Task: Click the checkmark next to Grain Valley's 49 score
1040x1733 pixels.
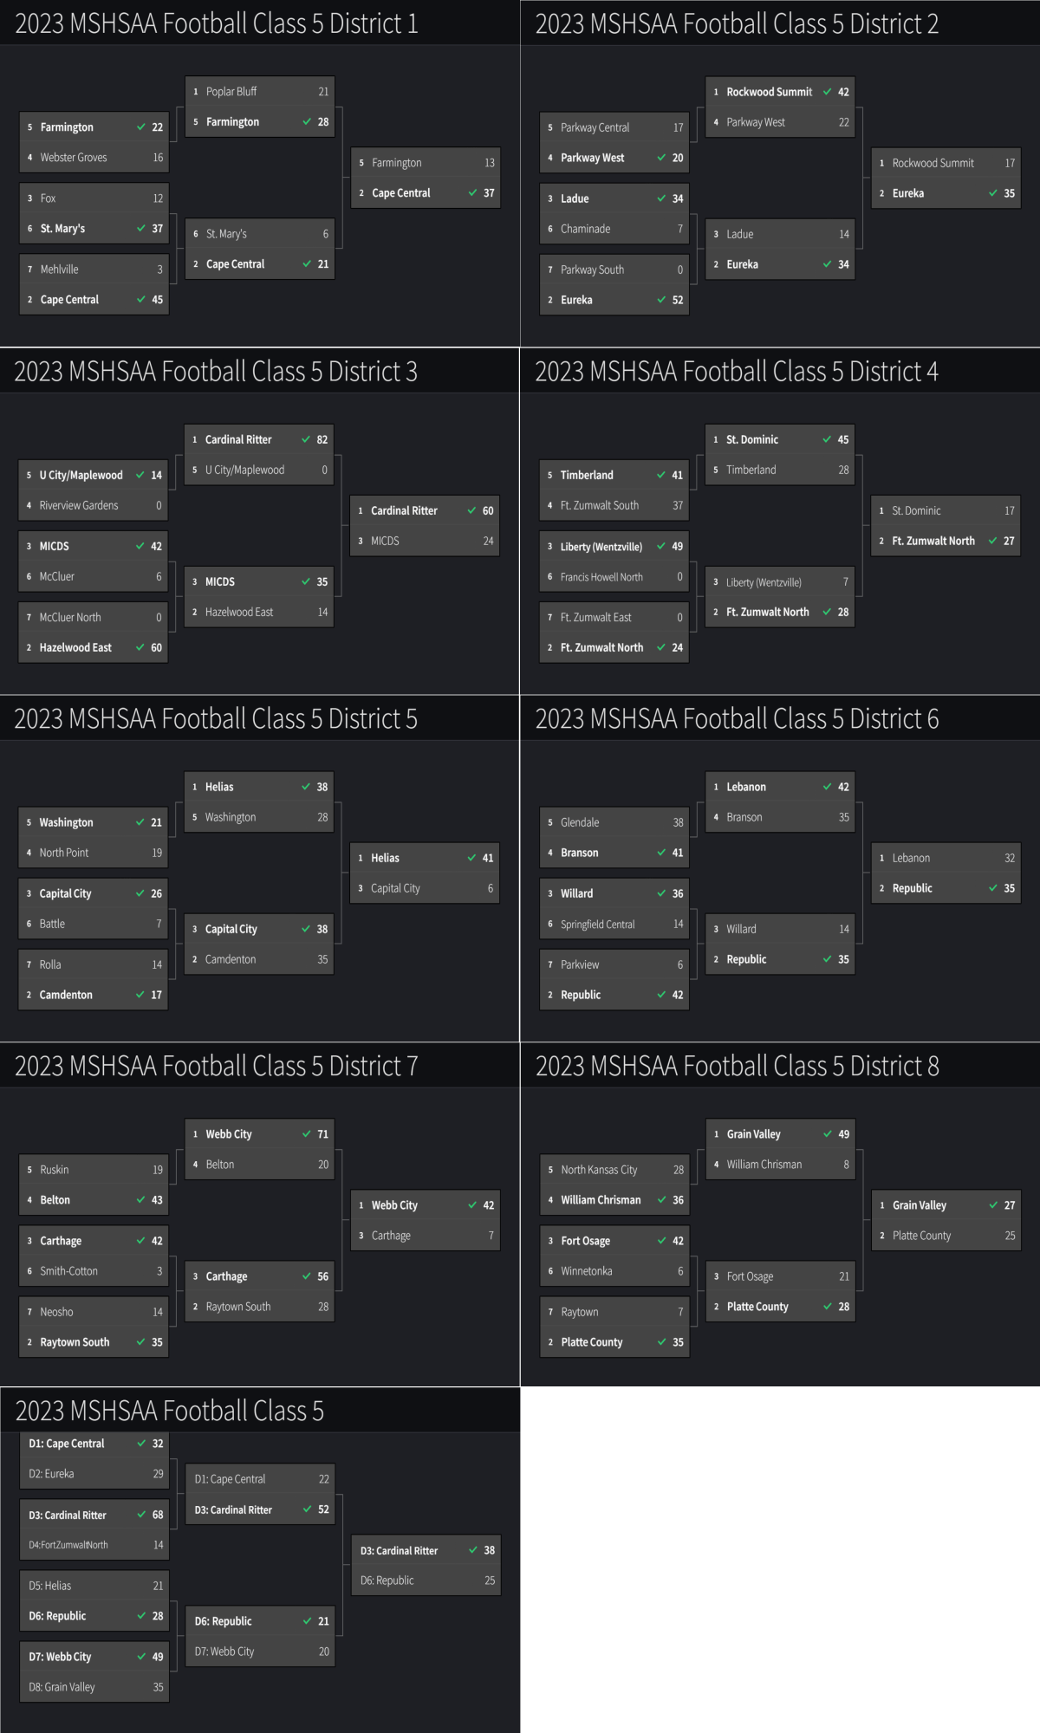Action: tap(828, 1134)
